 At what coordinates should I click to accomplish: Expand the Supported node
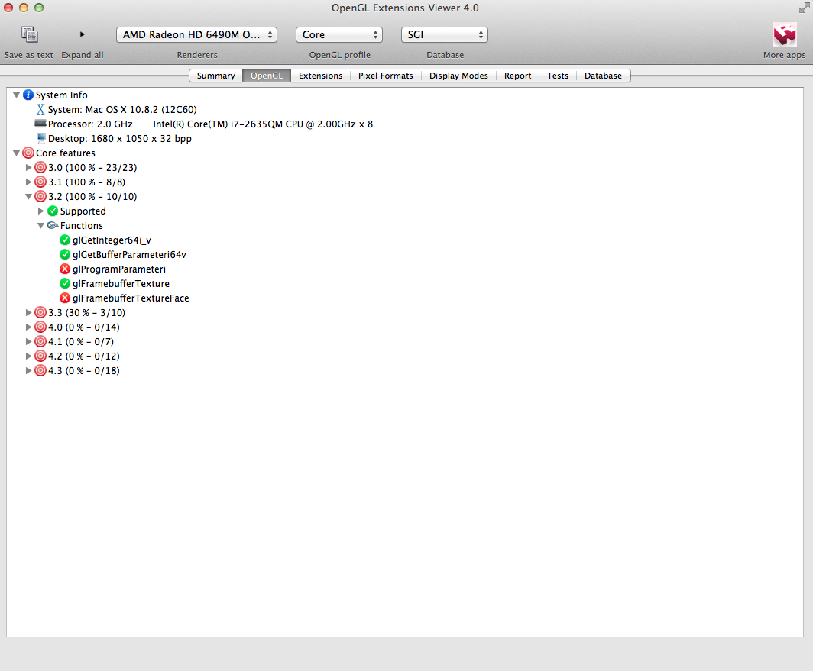(x=40, y=211)
